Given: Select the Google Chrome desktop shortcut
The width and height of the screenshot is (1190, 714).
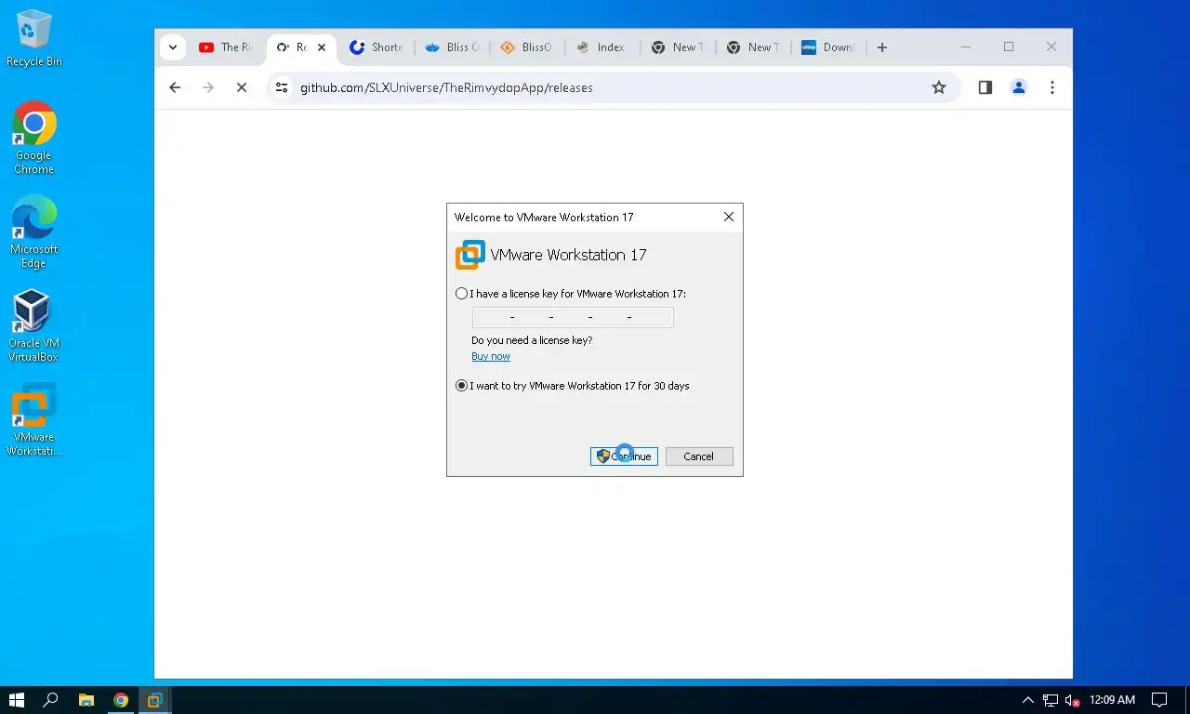Looking at the screenshot, I should [34, 138].
